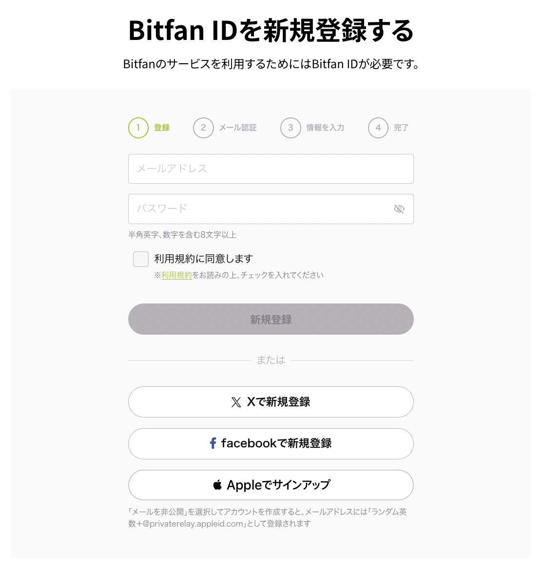Viewport: 543px width, 568px height.
Task: Choose facebookで新規登録 button
Action: [271, 444]
